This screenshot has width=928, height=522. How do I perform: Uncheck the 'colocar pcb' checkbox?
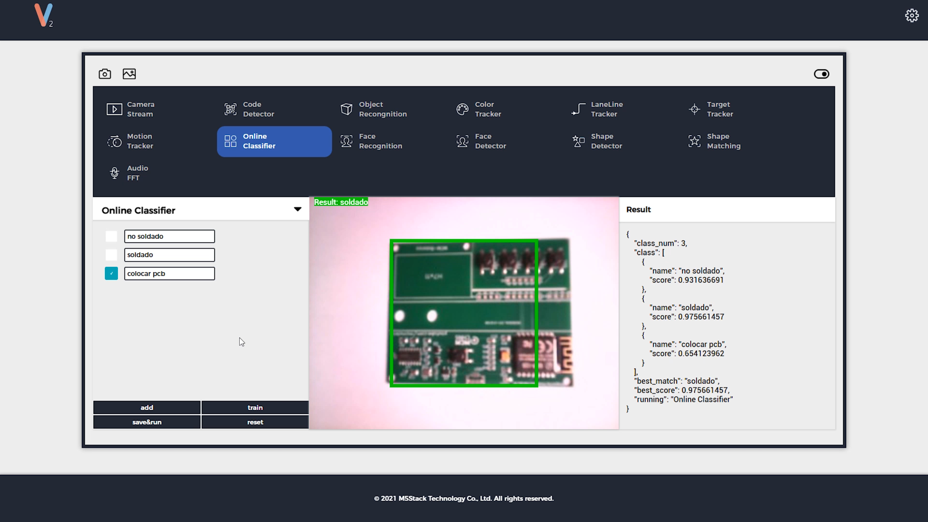coord(111,274)
